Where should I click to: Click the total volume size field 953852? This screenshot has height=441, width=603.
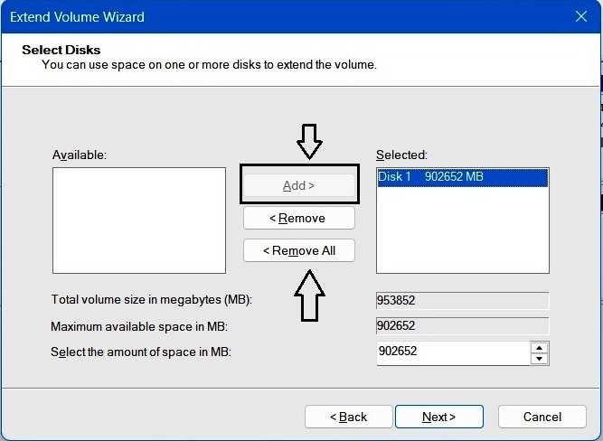463,300
